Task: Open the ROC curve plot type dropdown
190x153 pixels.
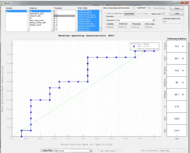Action: click(x=74, y=151)
